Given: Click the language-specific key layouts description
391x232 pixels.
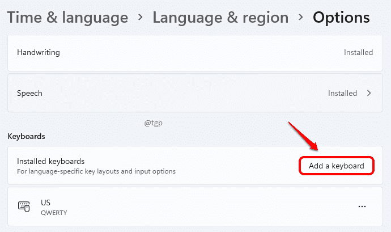Looking at the screenshot, I should pyautogui.click(x=96, y=171).
